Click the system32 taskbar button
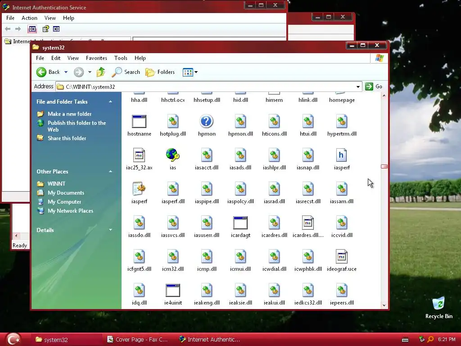The image size is (461, 346). coord(66,340)
